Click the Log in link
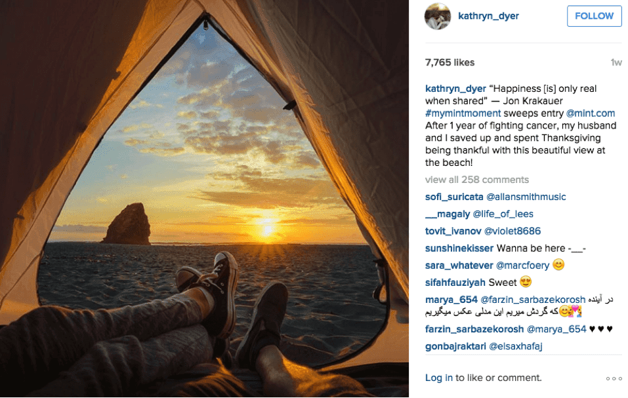The height and width of the screenshot is (398, 628). 439,378
